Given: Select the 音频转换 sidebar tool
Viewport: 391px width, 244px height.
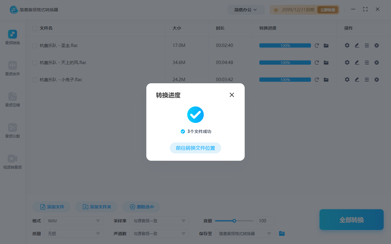Looking at the screenshot, I should point(12,37).
